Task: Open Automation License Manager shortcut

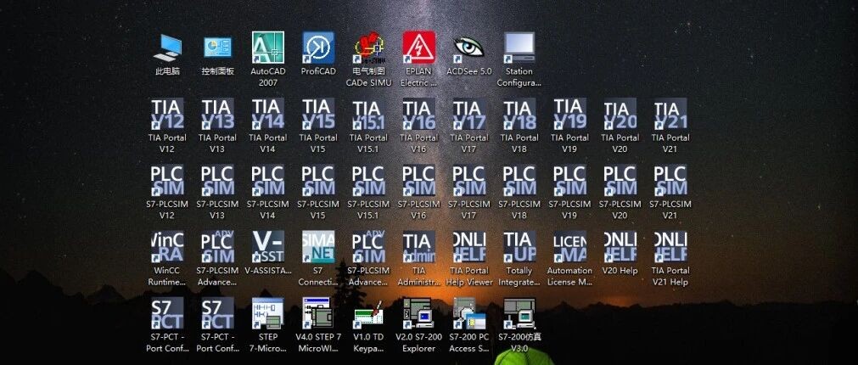Action: [569, 247]
